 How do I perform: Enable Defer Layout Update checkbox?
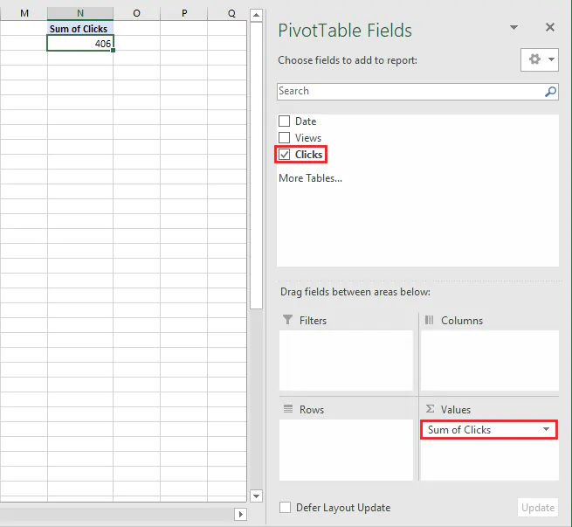tap(285, 507)
